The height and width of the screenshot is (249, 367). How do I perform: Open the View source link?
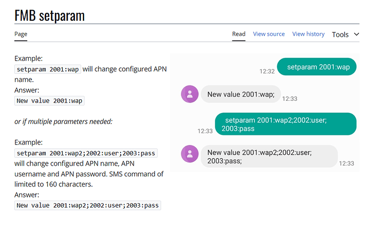pos(269,34)
